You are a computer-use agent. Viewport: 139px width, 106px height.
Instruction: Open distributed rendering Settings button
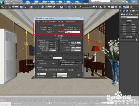pos(54,63)
